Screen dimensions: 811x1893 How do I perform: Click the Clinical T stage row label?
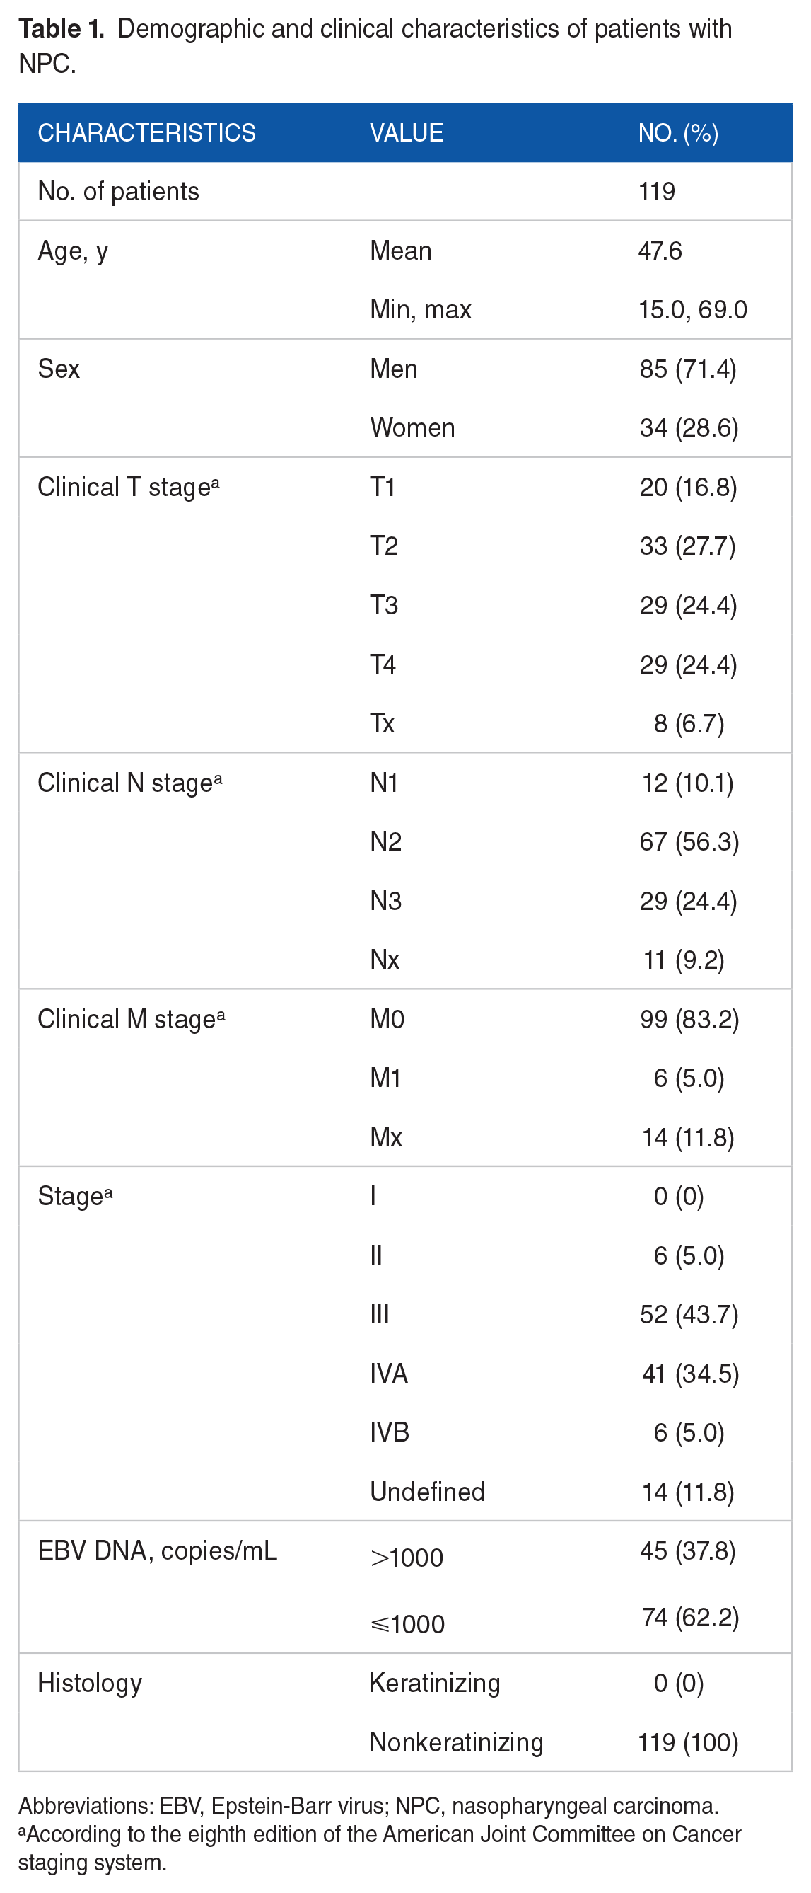(x=129, y=487)
